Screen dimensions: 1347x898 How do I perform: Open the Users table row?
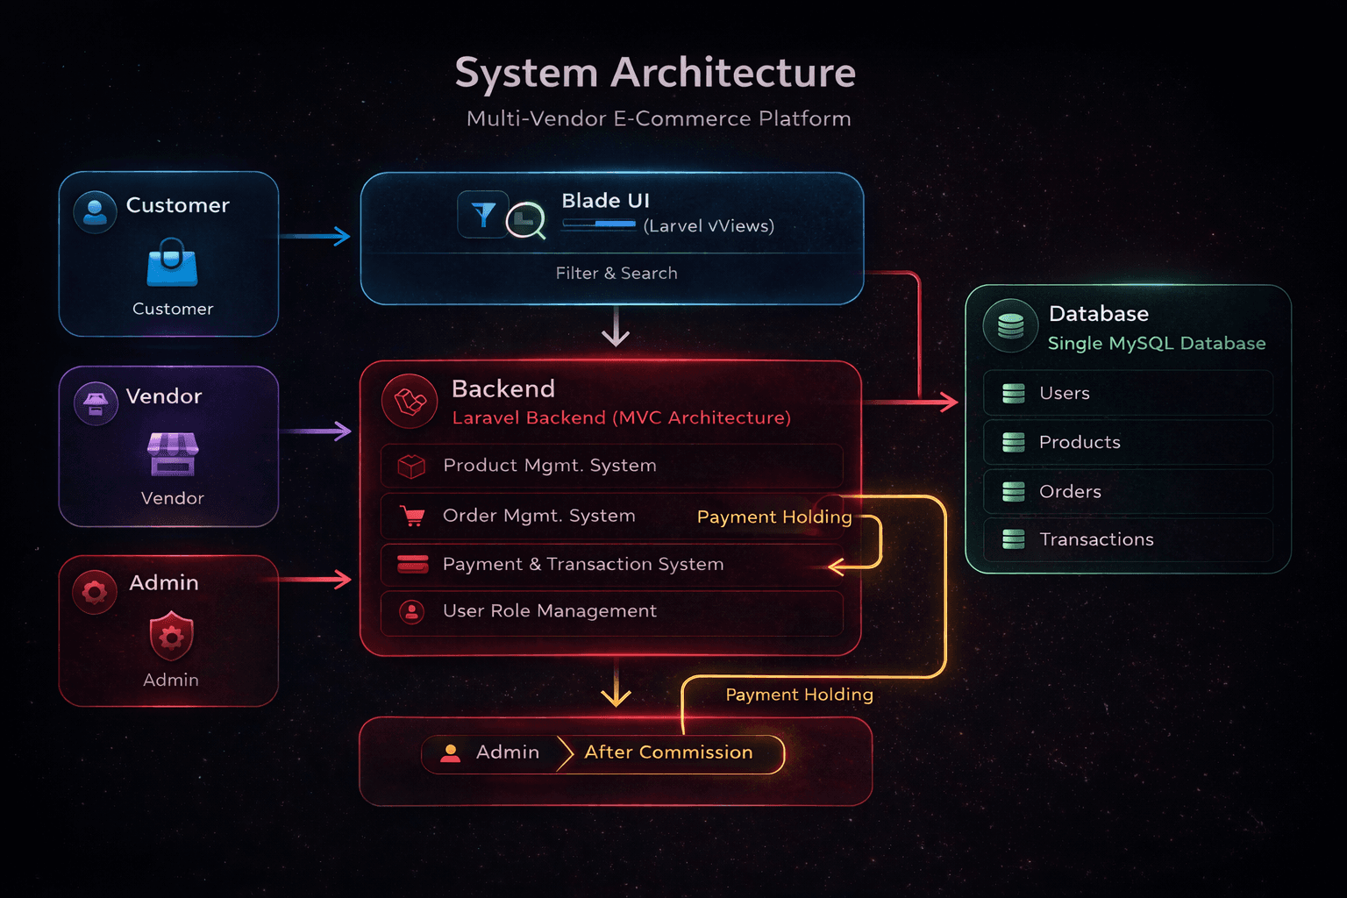pyautogui.click(x=1128, y=393)
